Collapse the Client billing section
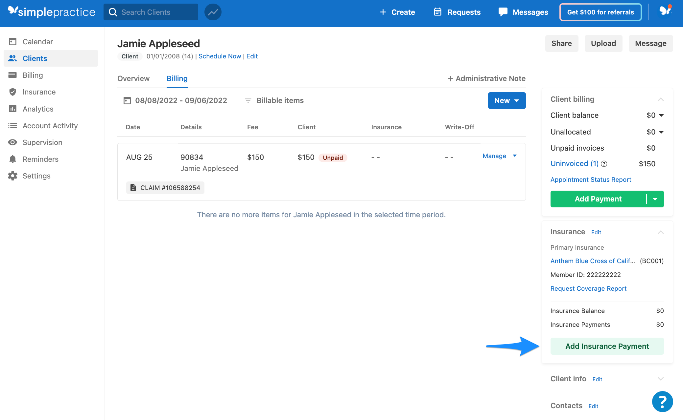This screenshot has width=683, height=420. (x=661, y=99)
